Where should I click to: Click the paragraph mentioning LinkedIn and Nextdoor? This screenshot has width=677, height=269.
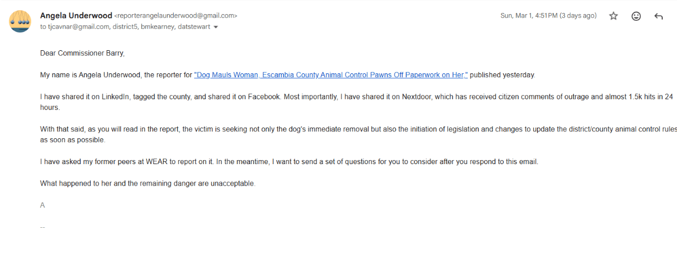pos(282,97)
